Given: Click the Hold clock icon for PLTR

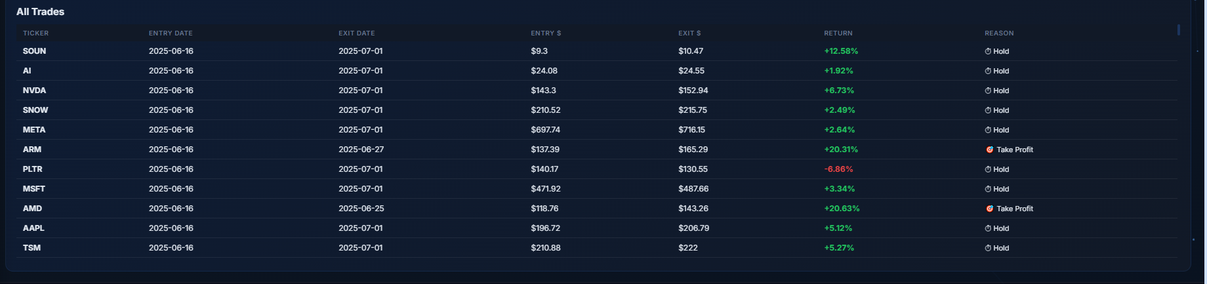Looking at the screenshot, I should (x=988, y=169).
